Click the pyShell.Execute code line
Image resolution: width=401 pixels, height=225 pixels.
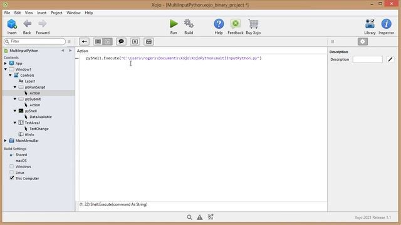point(174,58)
